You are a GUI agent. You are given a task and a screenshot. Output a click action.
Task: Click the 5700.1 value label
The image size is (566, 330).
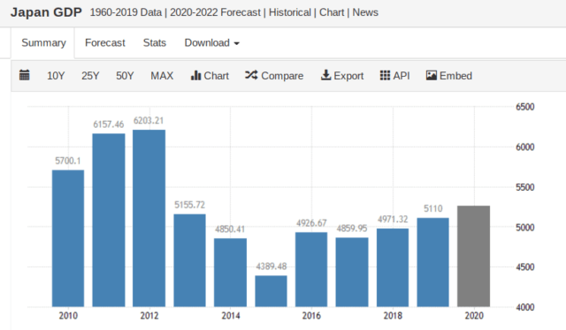(68, 161)
